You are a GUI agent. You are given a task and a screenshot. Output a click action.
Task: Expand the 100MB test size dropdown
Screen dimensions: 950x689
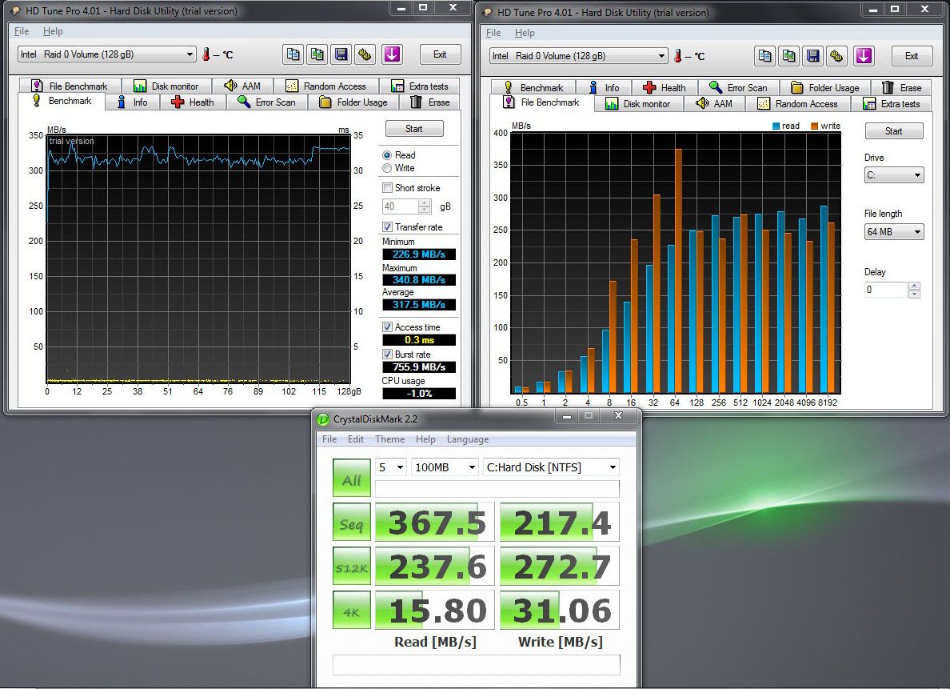click(445, 467)
